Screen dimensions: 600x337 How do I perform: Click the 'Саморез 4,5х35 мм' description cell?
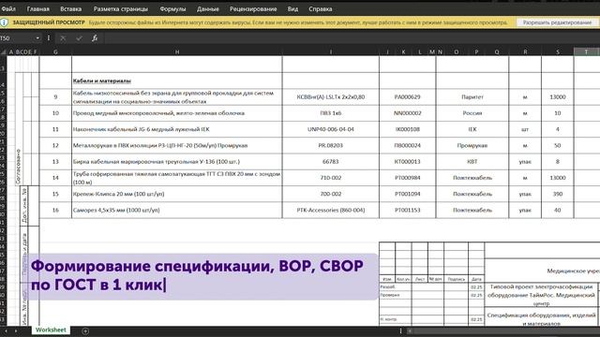coord(177,210)
